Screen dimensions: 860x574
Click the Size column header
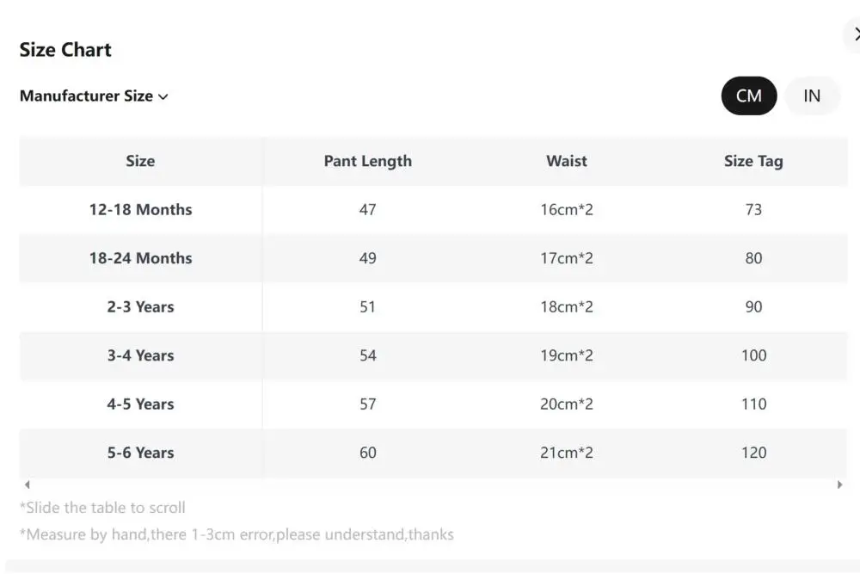point(140,161)
